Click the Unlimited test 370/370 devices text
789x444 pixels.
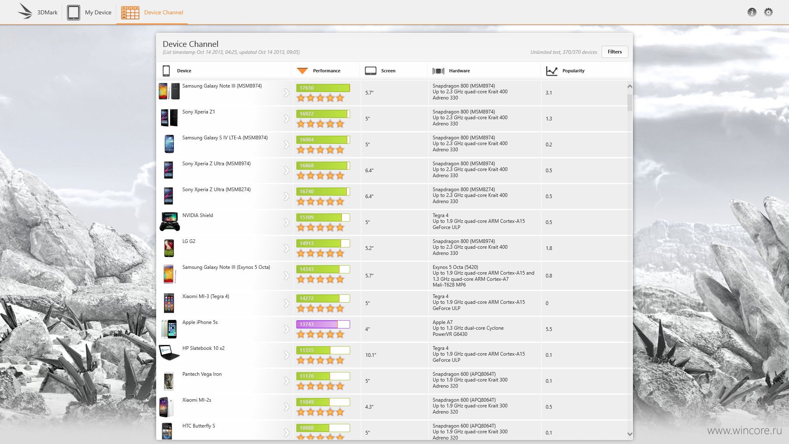pos(563,52)
